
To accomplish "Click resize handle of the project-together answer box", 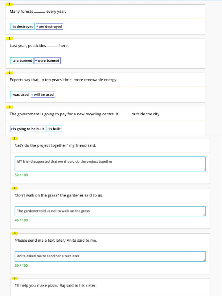I will [x=204, y=169].
